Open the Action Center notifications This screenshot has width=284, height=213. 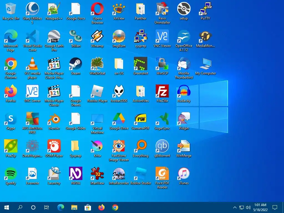[x=275, y=207]
